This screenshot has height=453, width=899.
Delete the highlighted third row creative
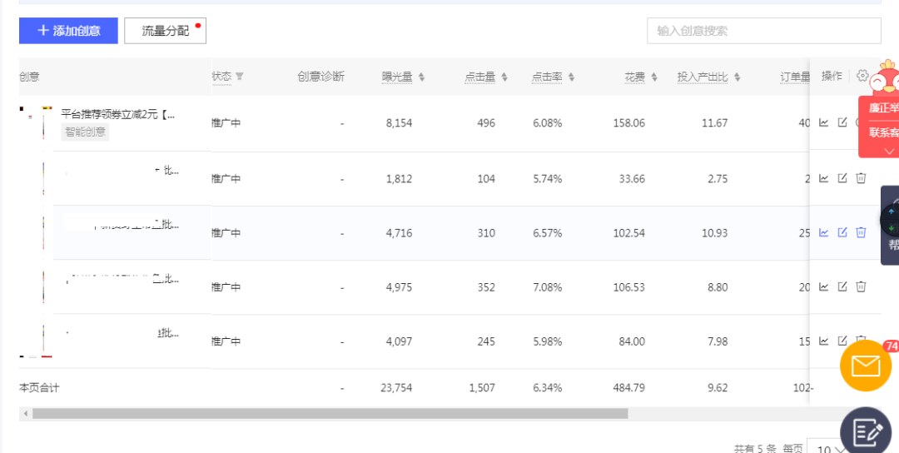click(x=861, y=232)
